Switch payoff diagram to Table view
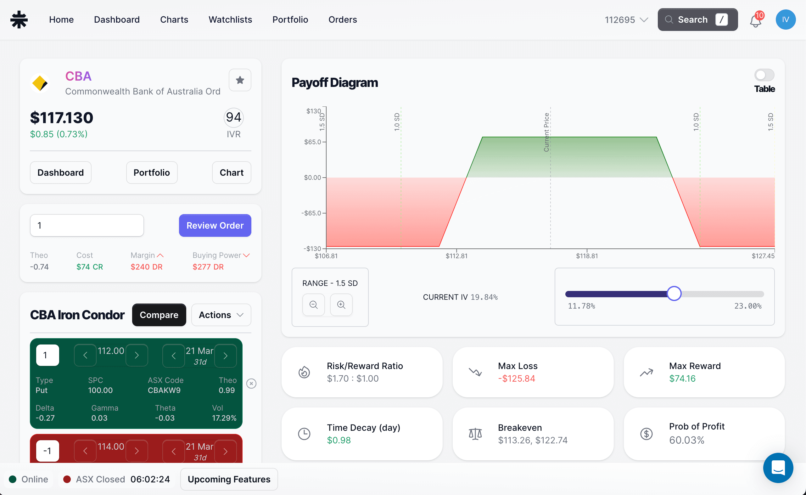806x495 pixels. coord(764,75)
